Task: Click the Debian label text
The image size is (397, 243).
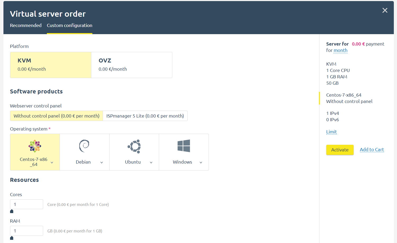Action: (x=83, y=162)
